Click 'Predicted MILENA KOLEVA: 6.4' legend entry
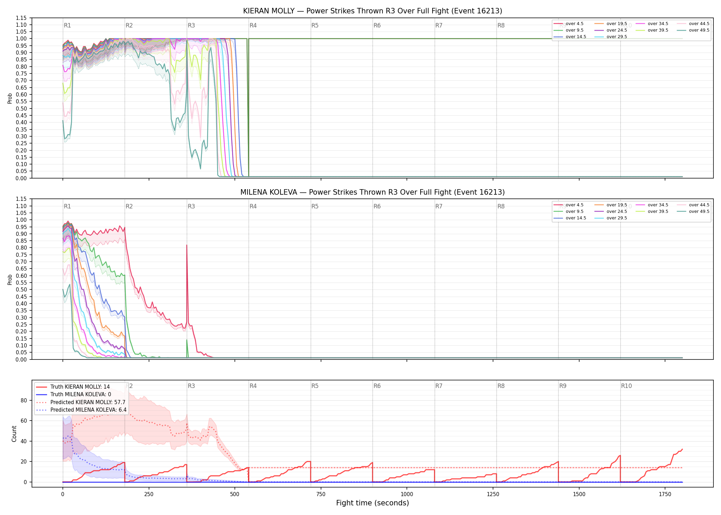This screenshot has height=515, width=721. point(81,410)
